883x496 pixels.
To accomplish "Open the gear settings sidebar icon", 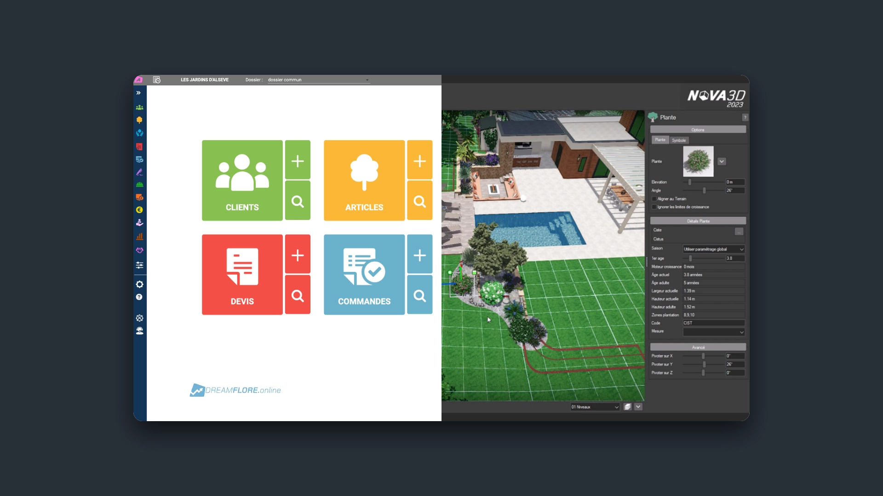I will click(x=139, y=284).
